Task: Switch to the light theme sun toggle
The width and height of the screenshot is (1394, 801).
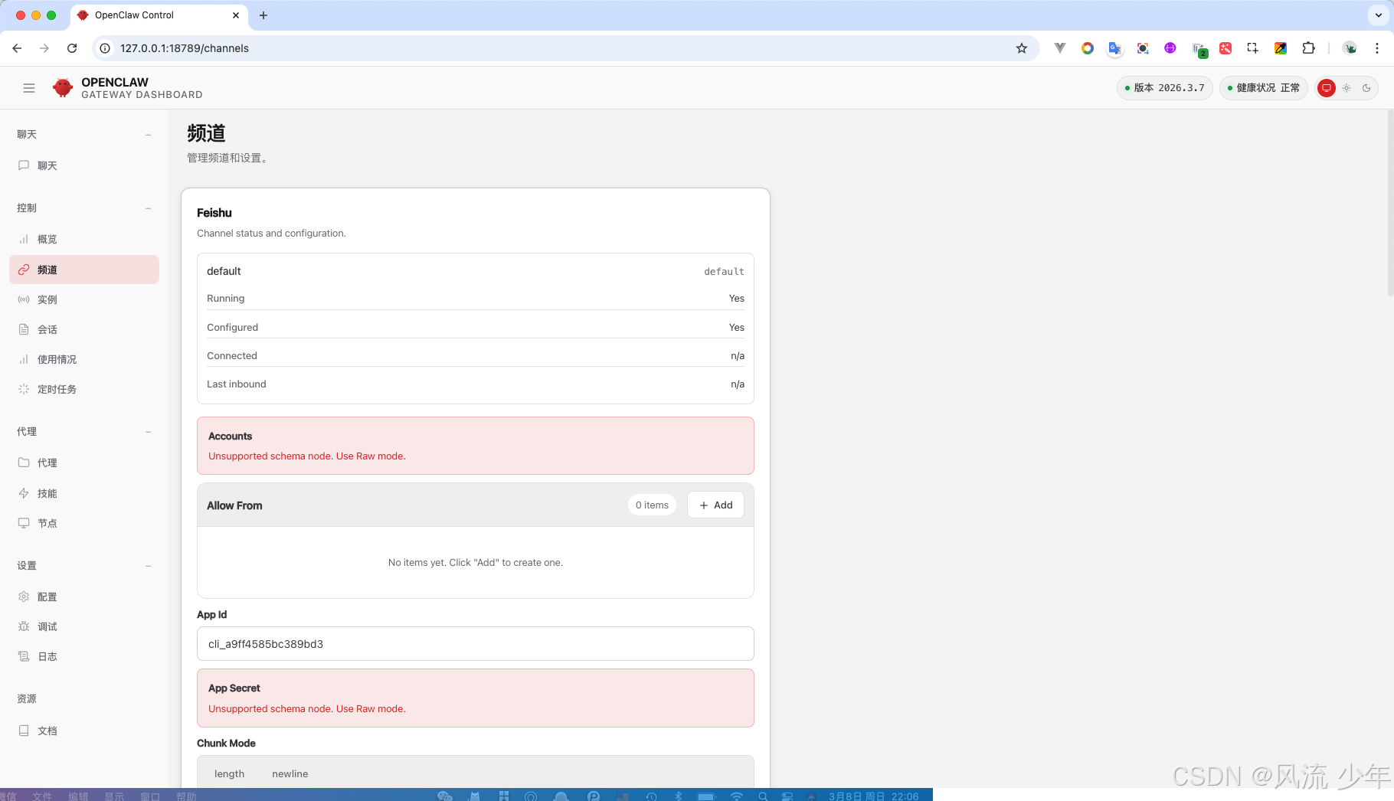Action: pyautogui.click(x=1347, y=88)
